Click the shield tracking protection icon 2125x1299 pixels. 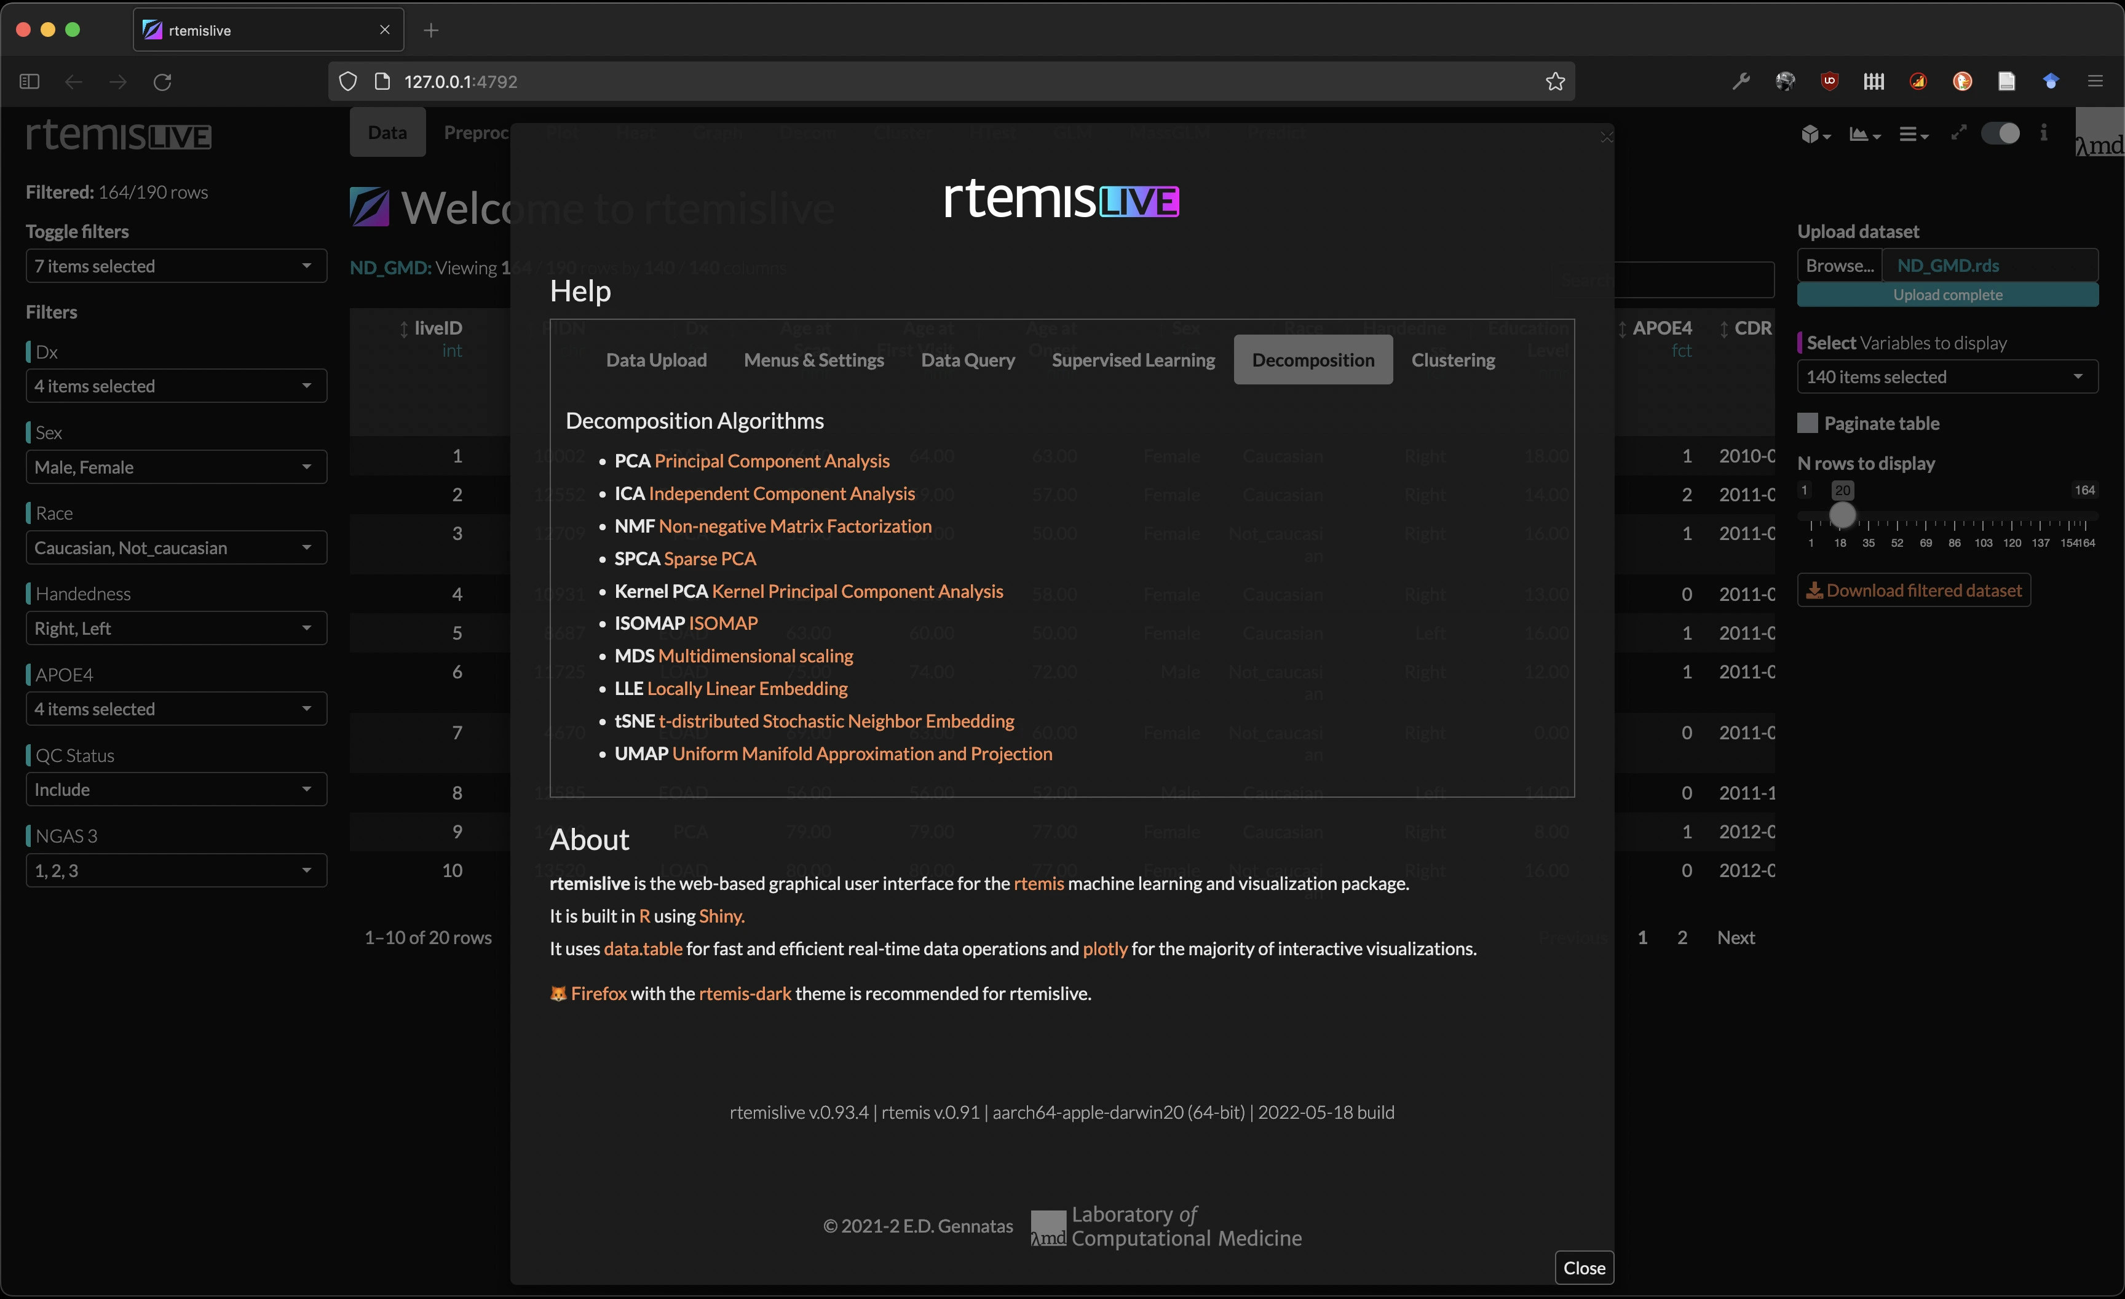point(347,81)
